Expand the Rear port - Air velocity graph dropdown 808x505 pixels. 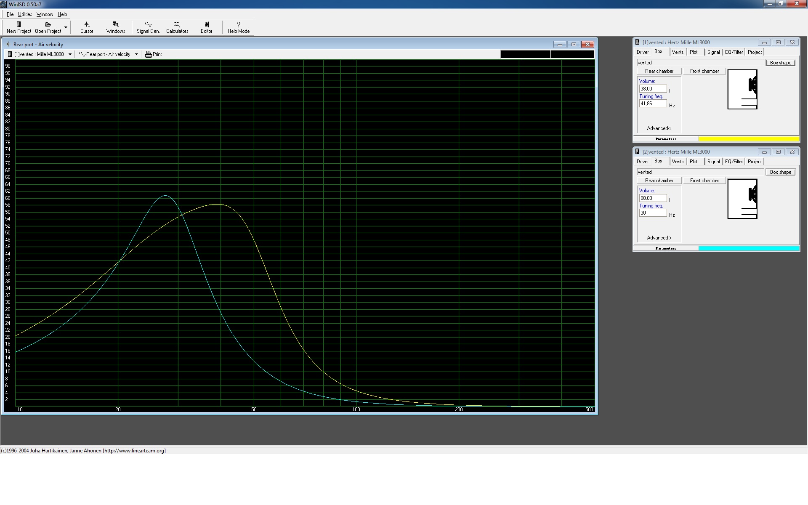click(x=136, y=54)
